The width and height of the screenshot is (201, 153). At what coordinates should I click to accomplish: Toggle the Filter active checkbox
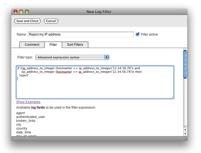(138, 34)
